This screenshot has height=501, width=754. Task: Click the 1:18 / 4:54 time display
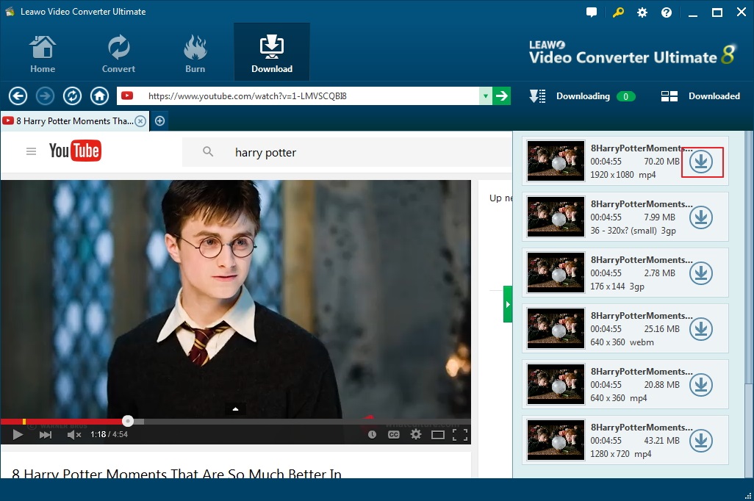(109, 435)
